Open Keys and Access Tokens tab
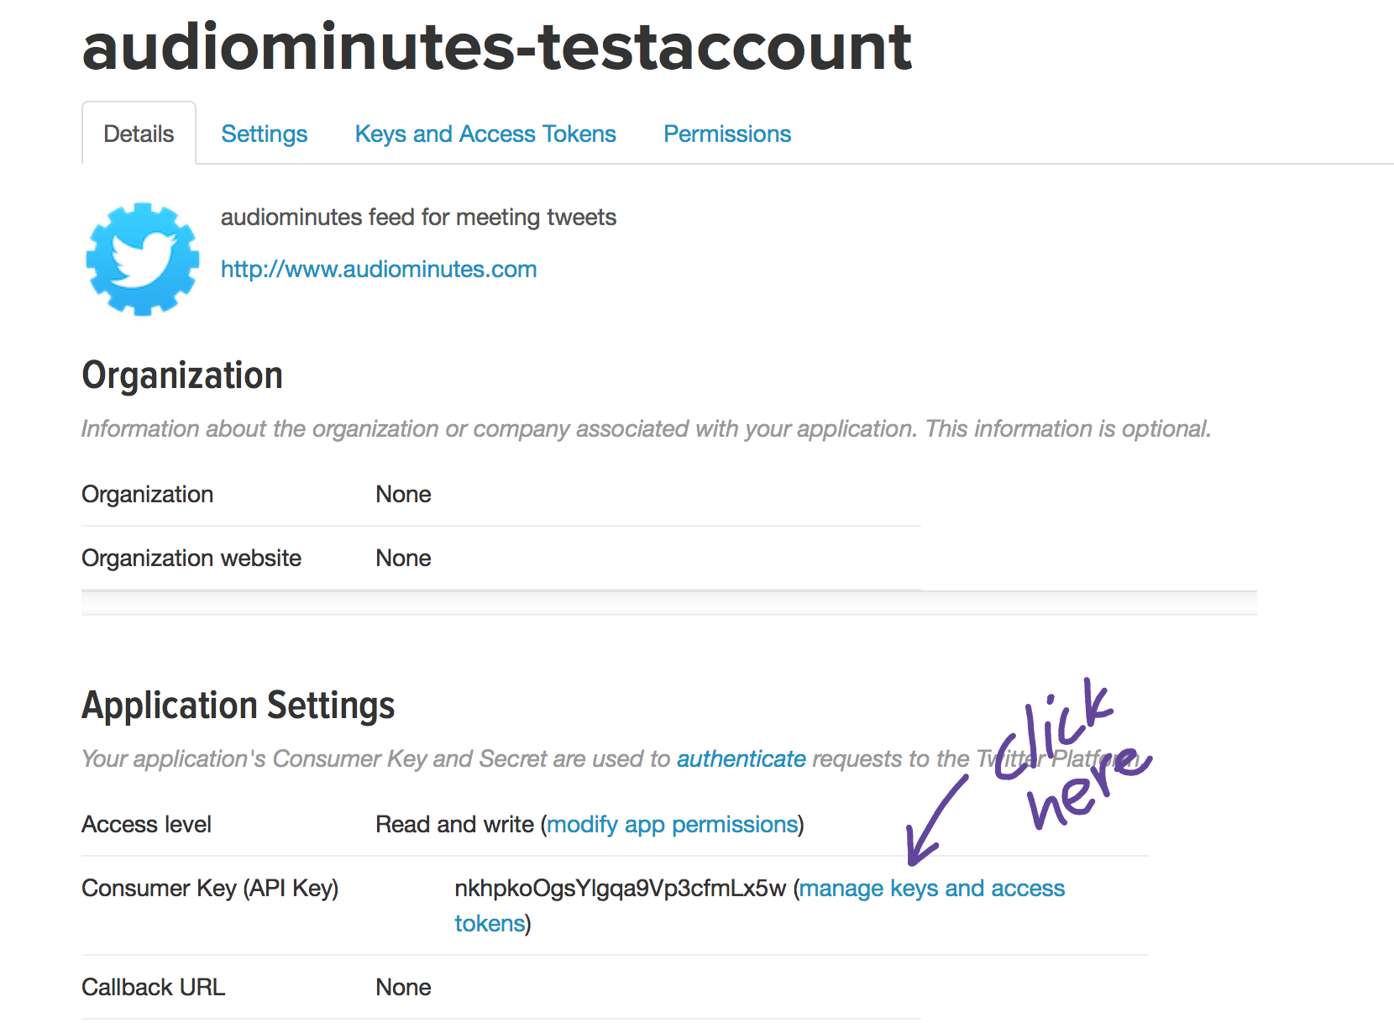Screen dimensions: 1394x1023 pos(485,134)
